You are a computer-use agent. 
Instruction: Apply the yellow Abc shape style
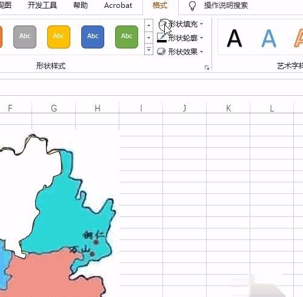click(x=59, y=37)
